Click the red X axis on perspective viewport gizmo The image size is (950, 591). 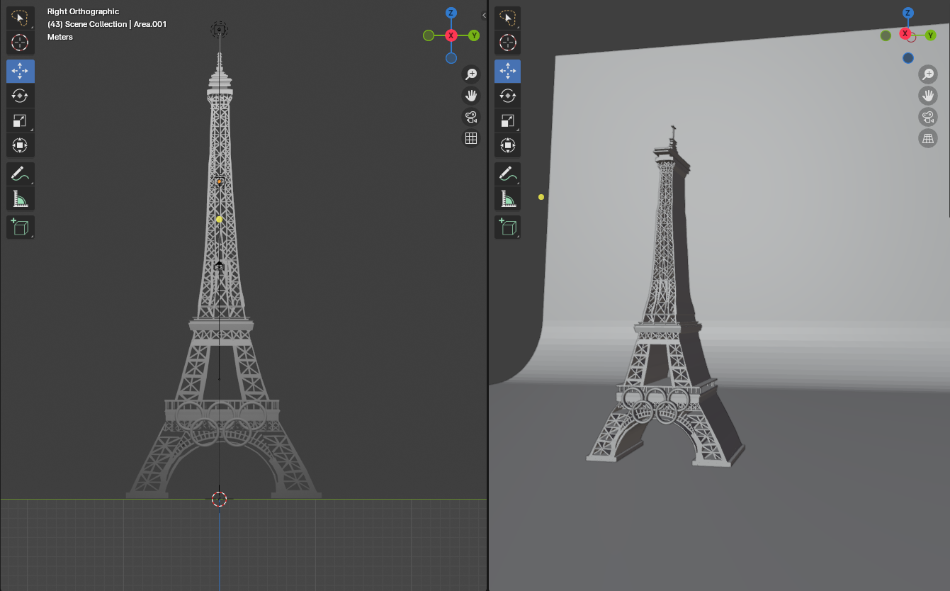pyautogui.click(x=905, y=33)
